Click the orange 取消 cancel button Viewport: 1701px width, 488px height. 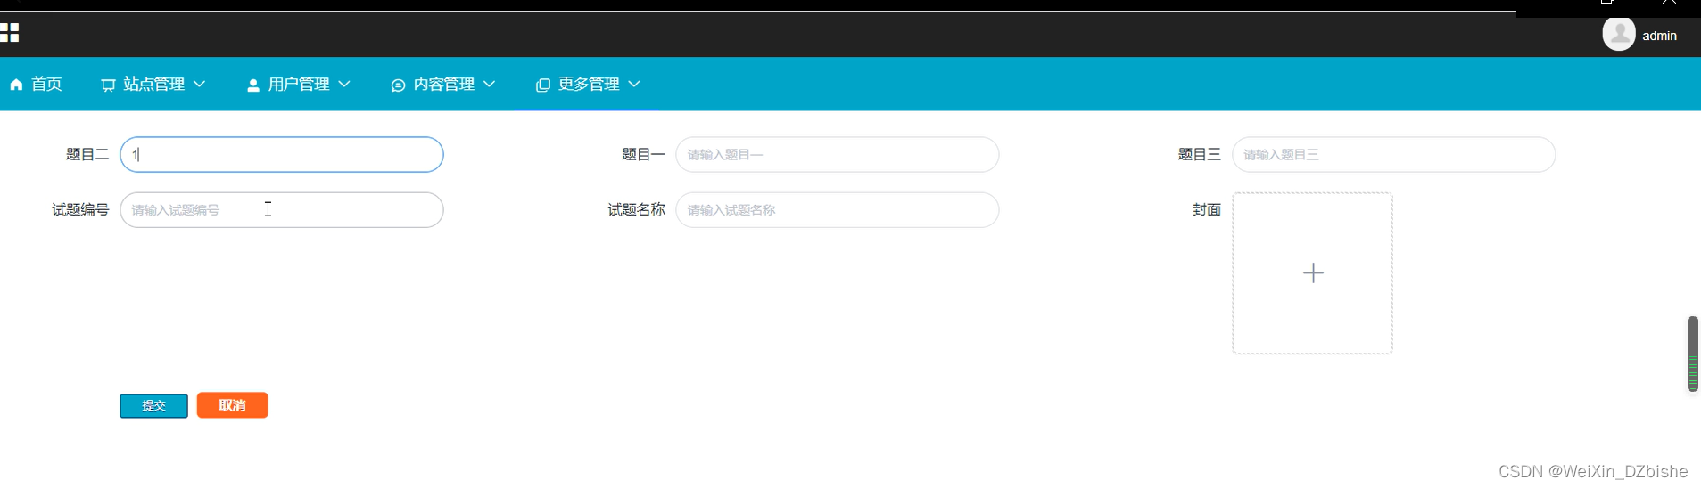click(232, 405)
